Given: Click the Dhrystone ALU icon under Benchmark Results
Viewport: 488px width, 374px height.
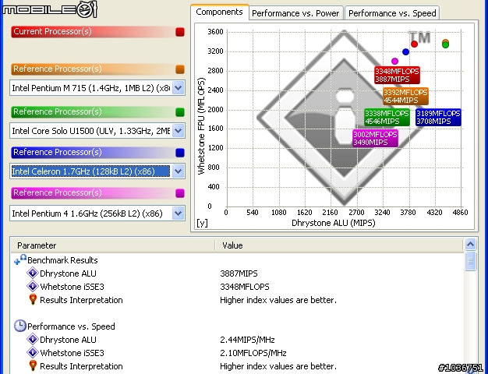Looking at the screenshot, I should (33, 273).
